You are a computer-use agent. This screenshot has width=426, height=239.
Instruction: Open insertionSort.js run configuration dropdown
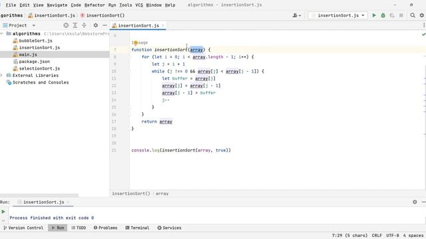(x=338, y=15)
